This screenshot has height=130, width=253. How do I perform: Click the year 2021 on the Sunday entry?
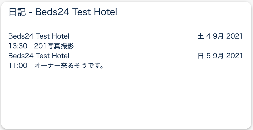point(234,56)
